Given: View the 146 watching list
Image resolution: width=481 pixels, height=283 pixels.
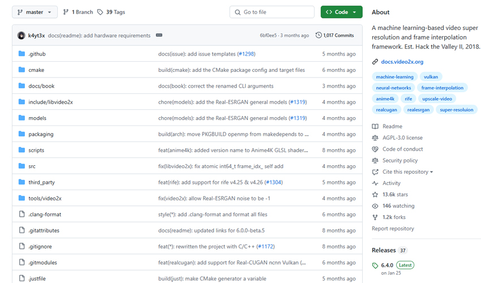Looking at the screenshot, I should [398, 206].
